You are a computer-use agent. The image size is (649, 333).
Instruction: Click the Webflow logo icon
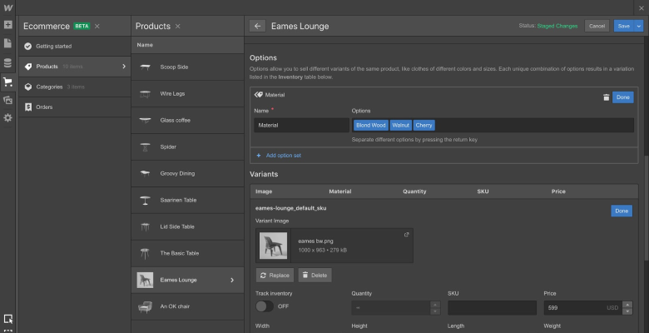(x=7, y=7)
